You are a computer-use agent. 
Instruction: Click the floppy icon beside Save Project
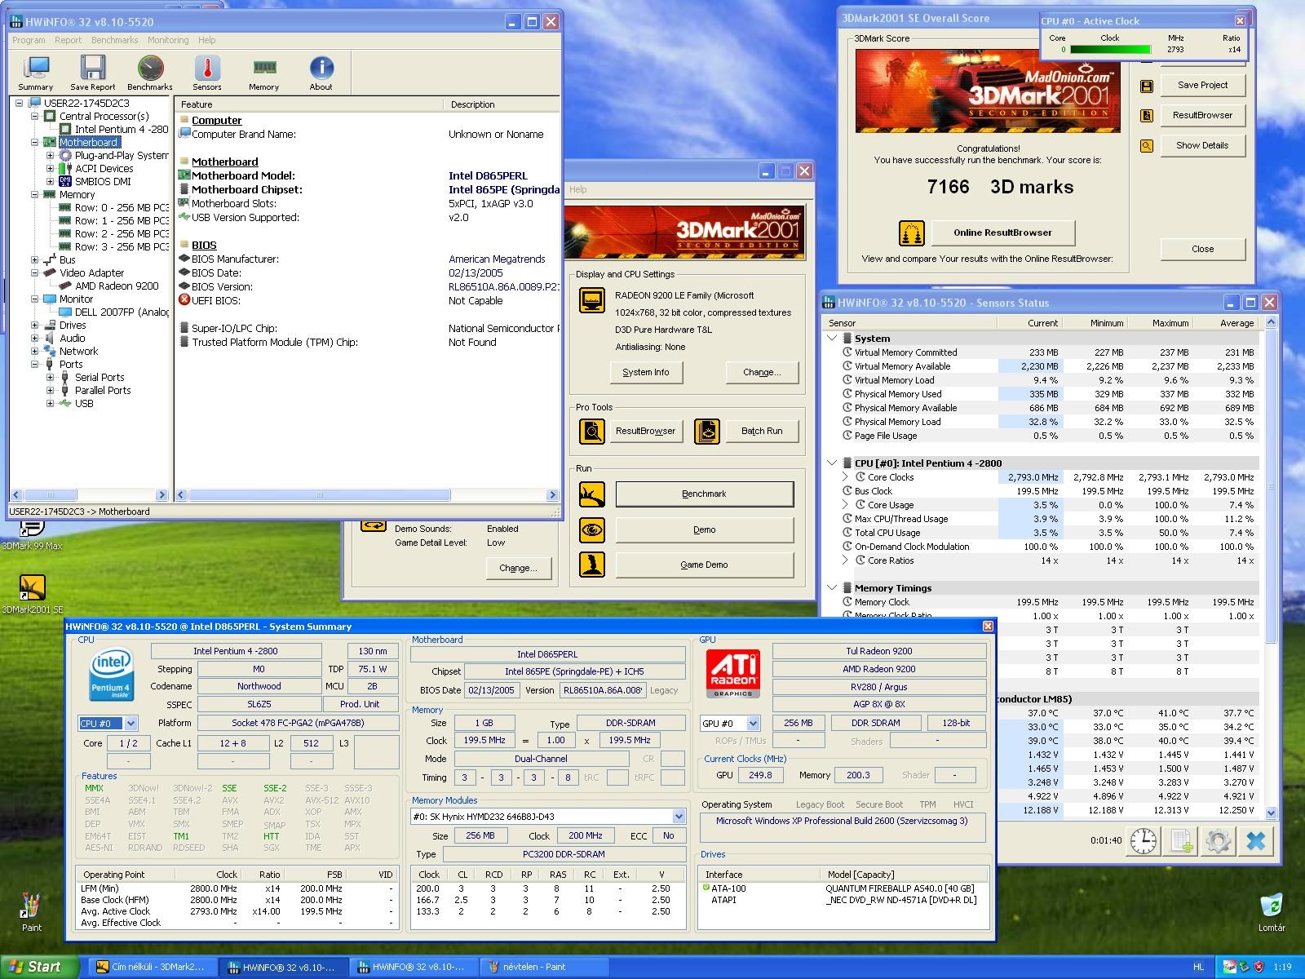[x=1147, y=86]
